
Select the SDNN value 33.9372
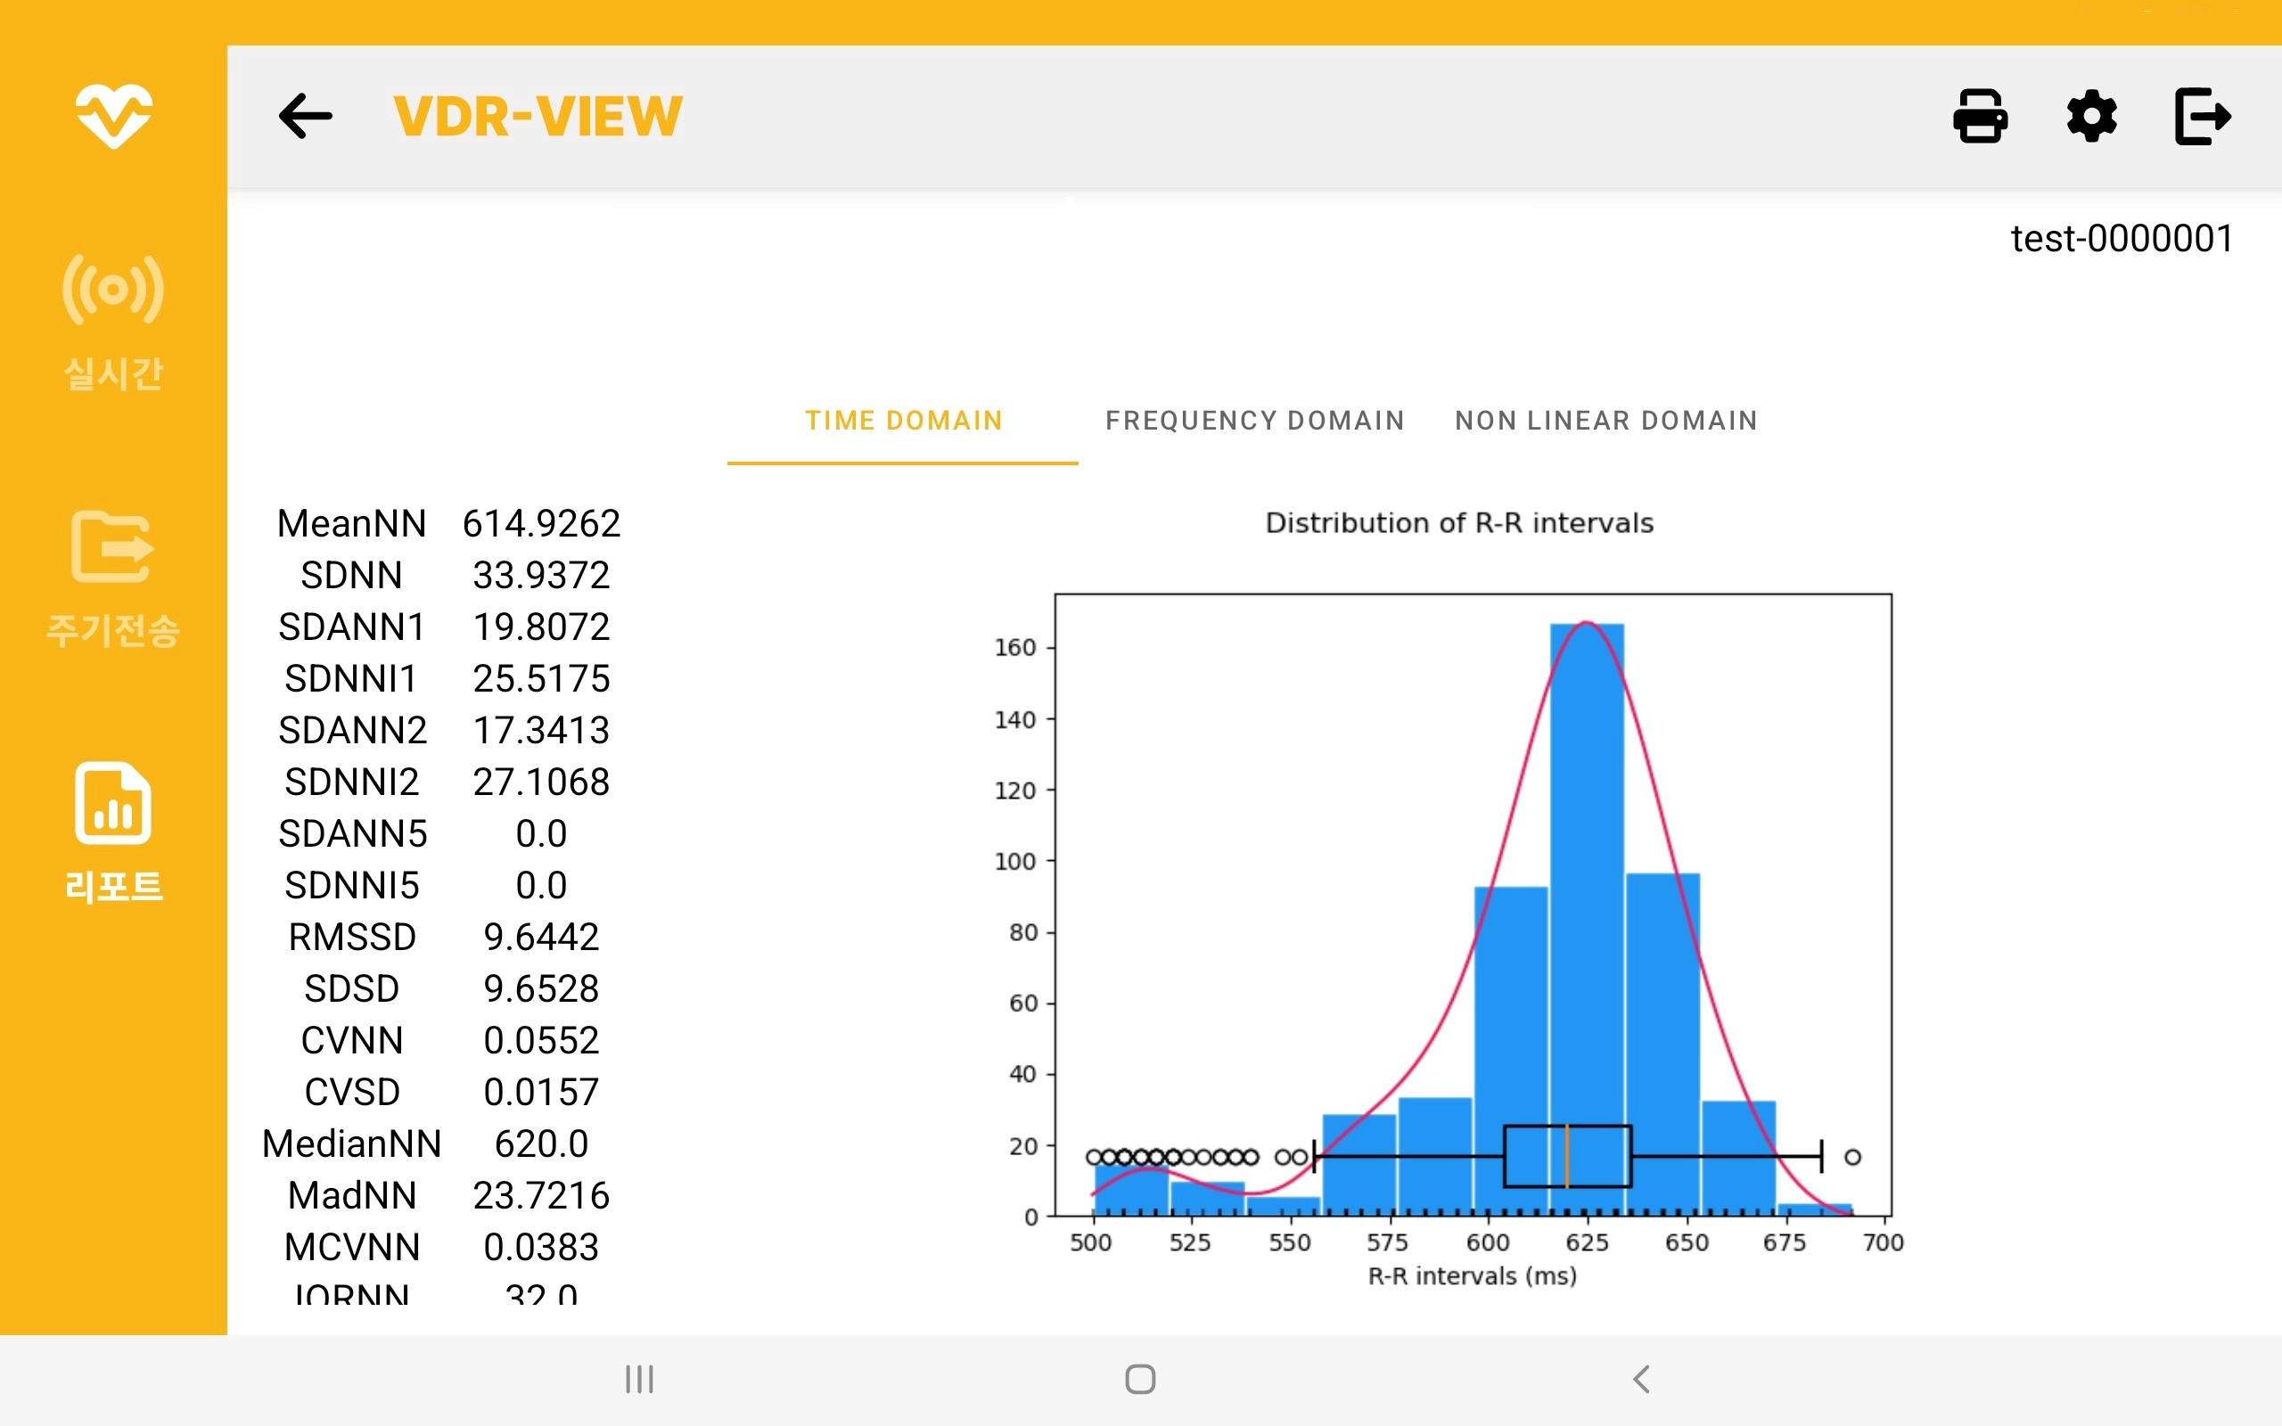(x=541, y=576)
